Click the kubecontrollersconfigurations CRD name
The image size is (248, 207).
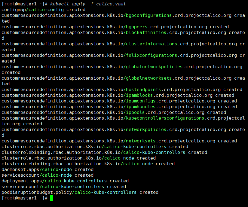[x=165, y=118]
